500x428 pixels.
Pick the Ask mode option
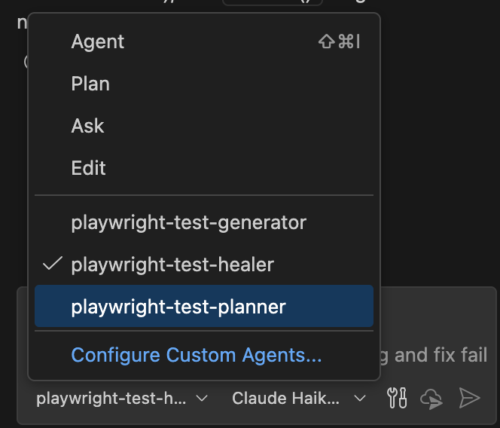pyautogui.click(x=87, y=126)
